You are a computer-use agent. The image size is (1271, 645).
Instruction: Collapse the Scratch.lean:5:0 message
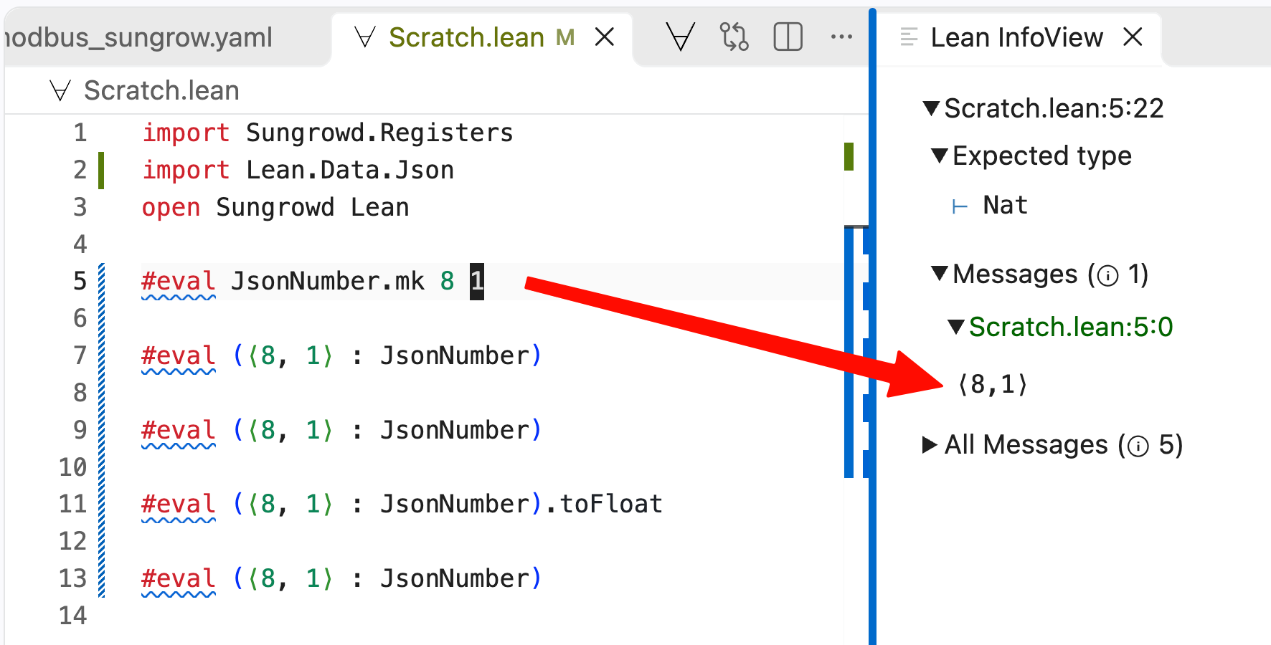pos(955,327)
